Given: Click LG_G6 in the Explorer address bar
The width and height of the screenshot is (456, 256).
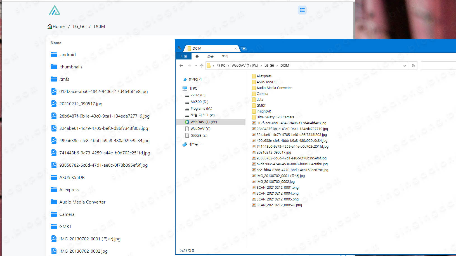Looking at the screenshot, I should (269, 66).
